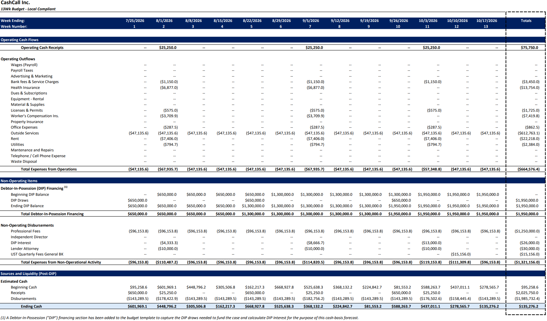This screenshot has height=321, width=547.
Task: Select the $2,025,750.0 Receipts total
Action: pos(527,293)
